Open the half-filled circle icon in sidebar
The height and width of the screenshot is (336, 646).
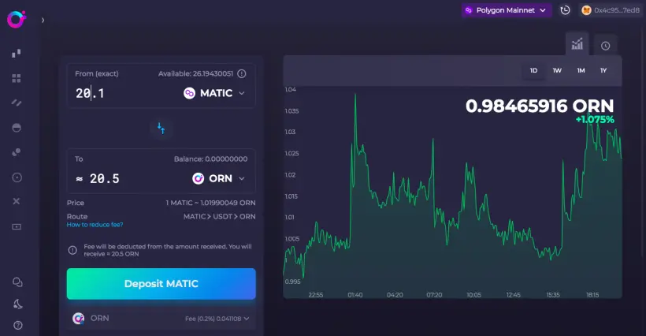17,128
